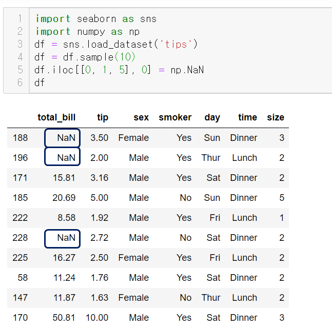Viewport: 332px width, 330px height.
Task: Click row index 222
Action: click(20, 218)
